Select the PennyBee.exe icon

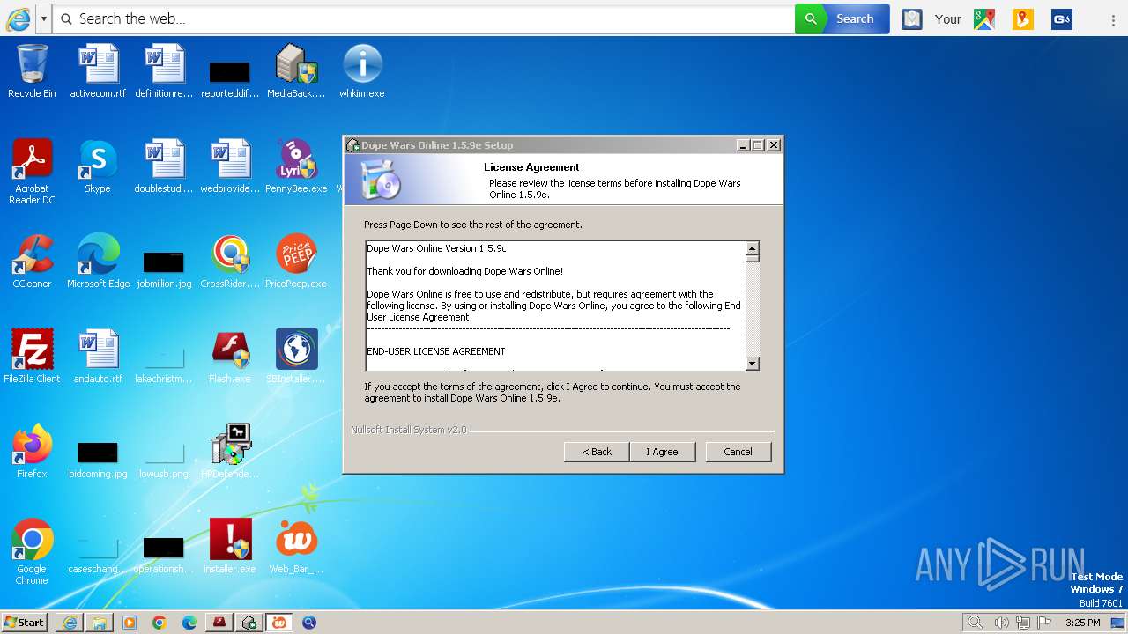click(296, 166)
